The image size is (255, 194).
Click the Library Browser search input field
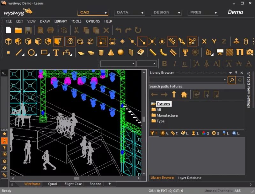coord(186,80)
